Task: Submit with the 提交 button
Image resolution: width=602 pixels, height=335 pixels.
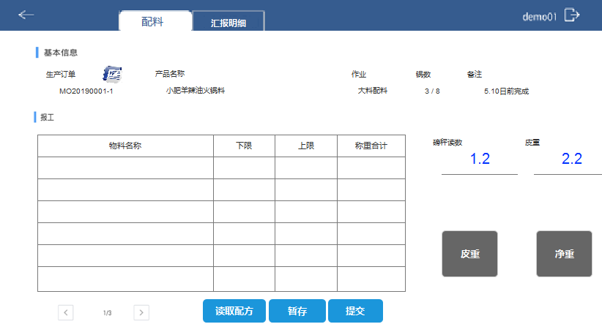Action: (355, 311)
